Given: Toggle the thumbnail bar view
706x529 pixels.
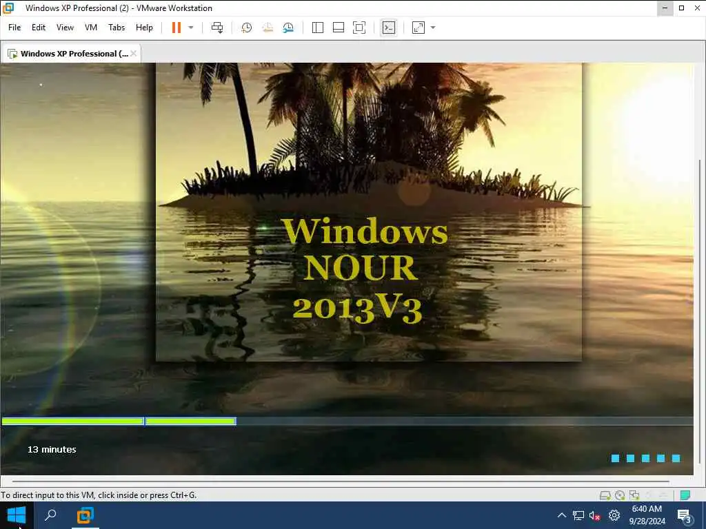Looking at the screenshot, I should click(338, 28).
